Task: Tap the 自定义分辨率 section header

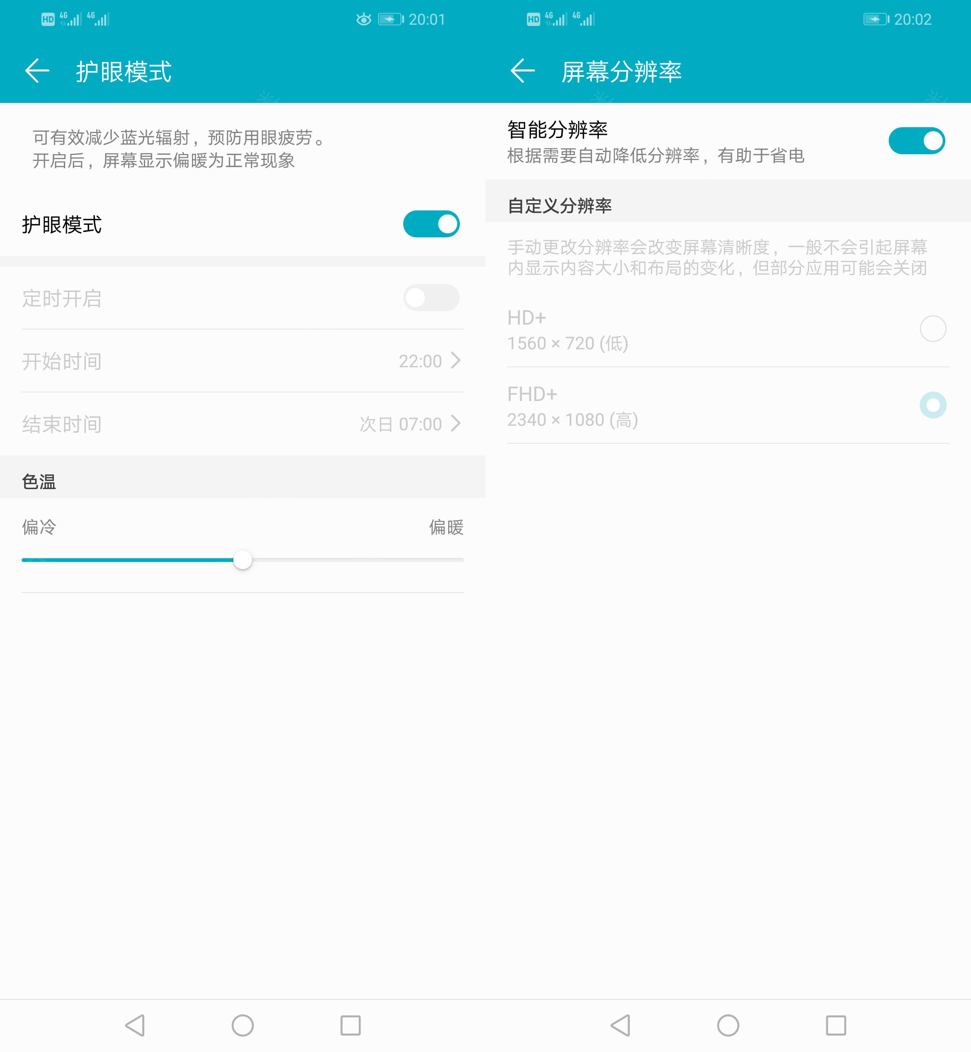Action: click(560, 205)
